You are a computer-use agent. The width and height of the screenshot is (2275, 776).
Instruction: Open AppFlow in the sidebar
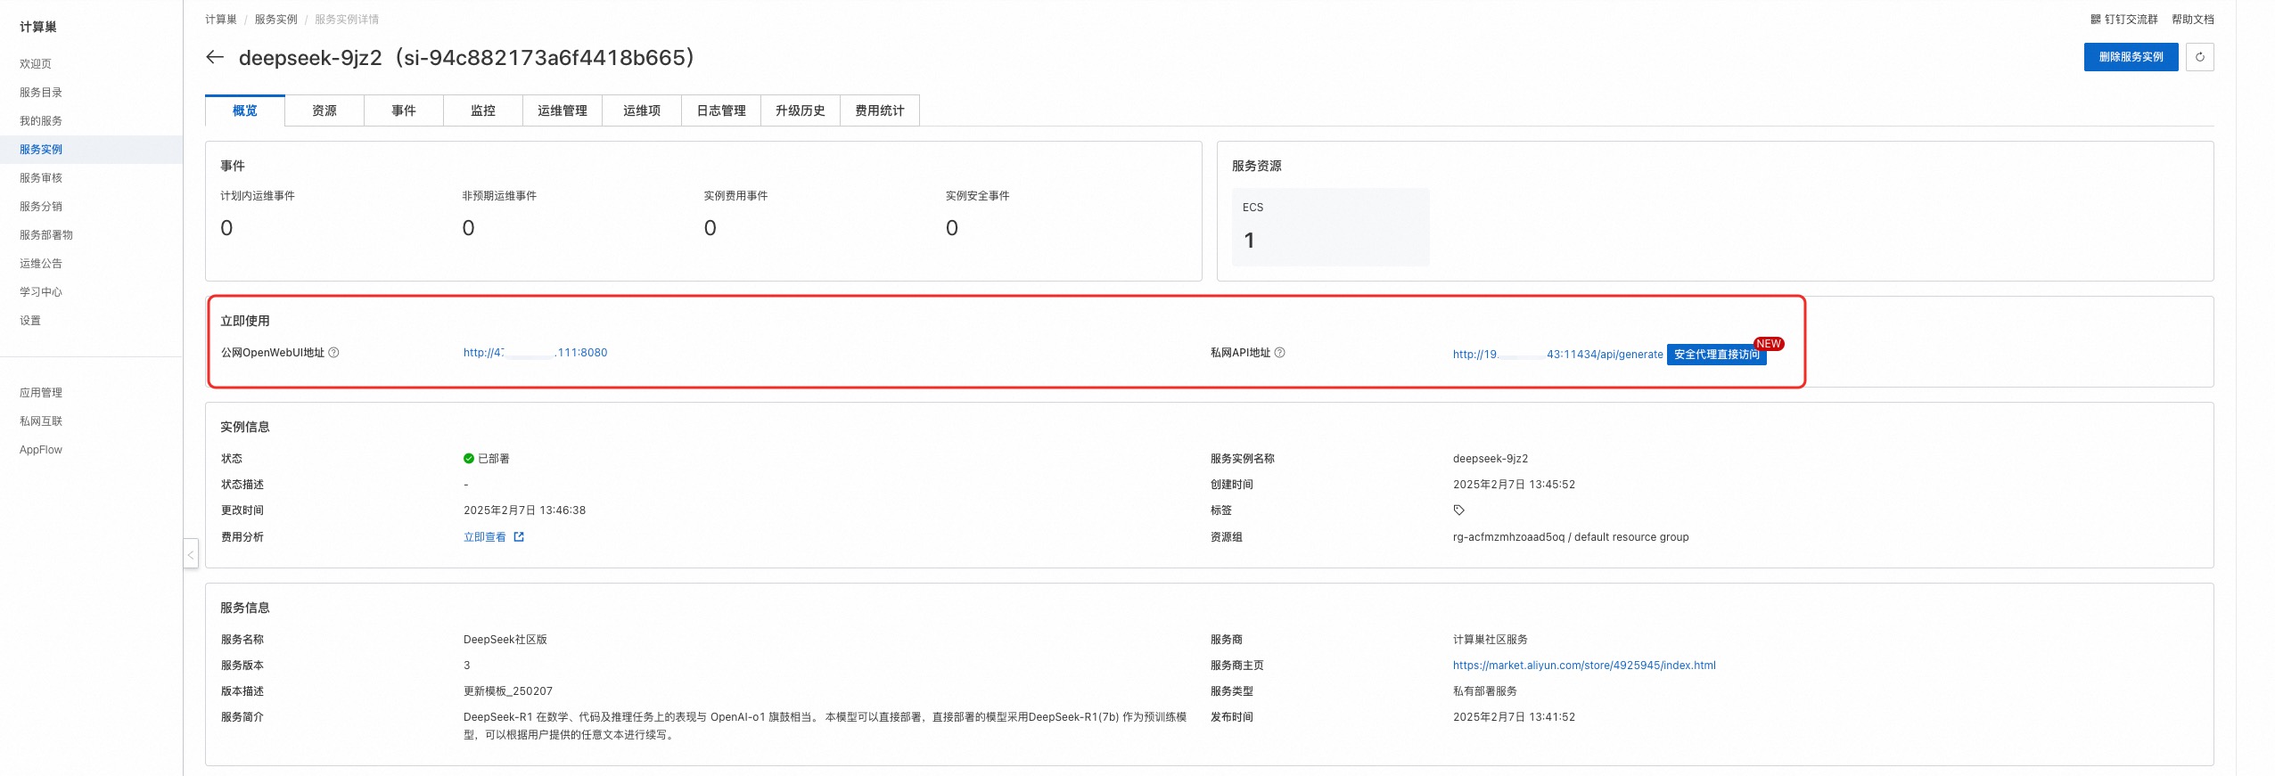(41, 450)
